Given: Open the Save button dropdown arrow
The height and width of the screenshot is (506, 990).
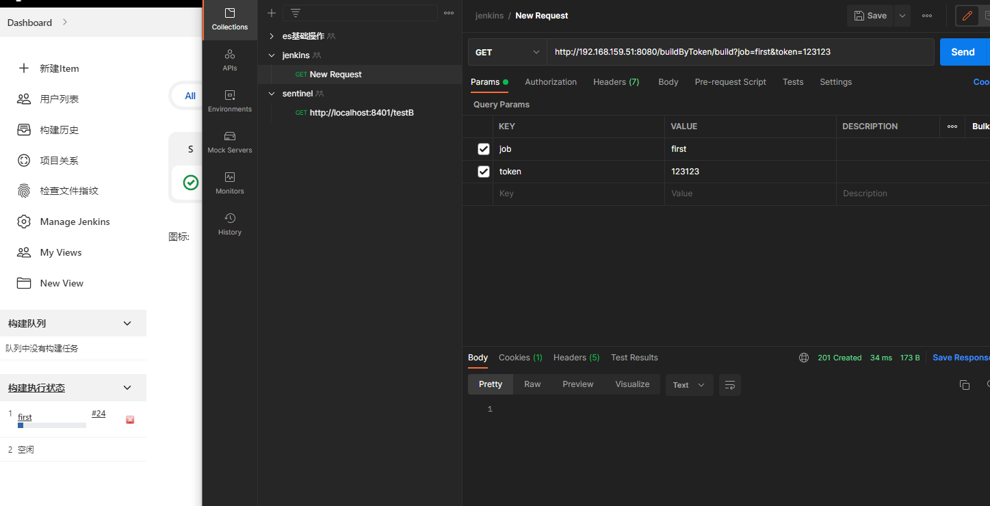Looking at the screenshot, I should pyautogui.click(x=902, y=16).
